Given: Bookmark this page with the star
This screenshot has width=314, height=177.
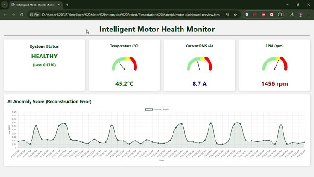Looking at the screenshot, I should [x=235, y=15].
